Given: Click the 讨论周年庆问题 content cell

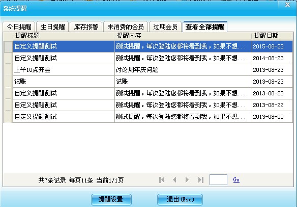Looking at the screenshot, I should coord(183,70).
